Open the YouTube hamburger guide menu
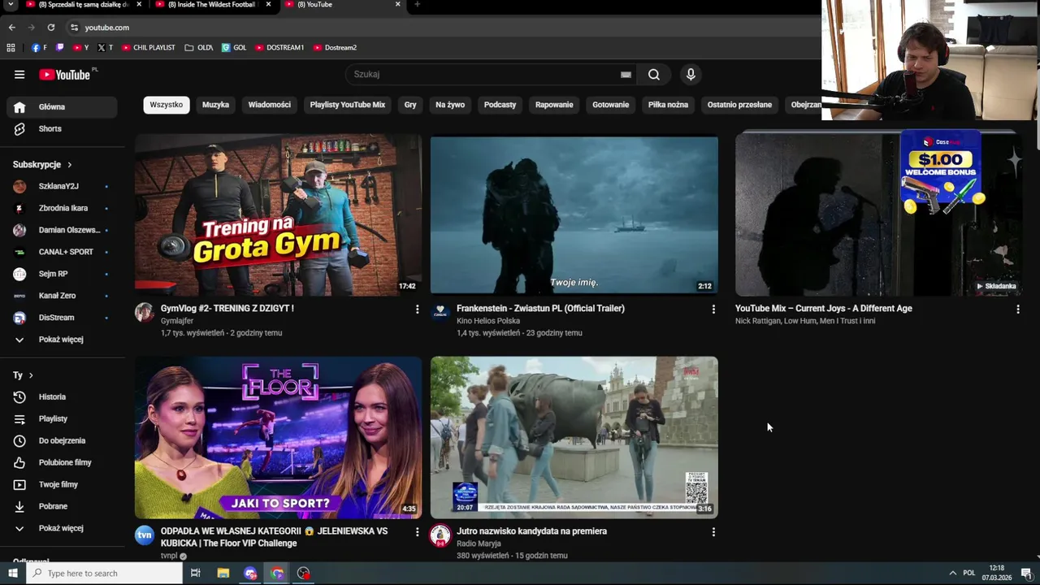Image resolution: width=1040 pixels, height=585 pixels. 19,75
